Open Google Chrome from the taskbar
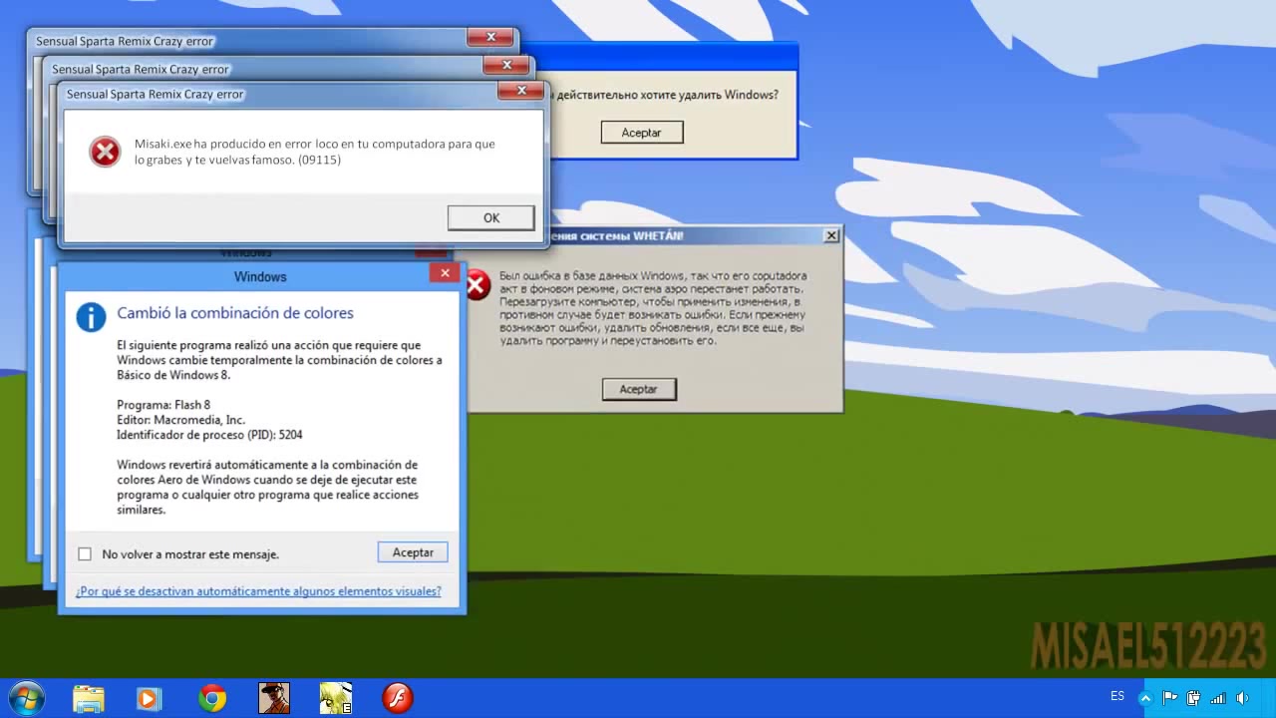The width and height of the screenshot is (1276, 718). (211, 698)
